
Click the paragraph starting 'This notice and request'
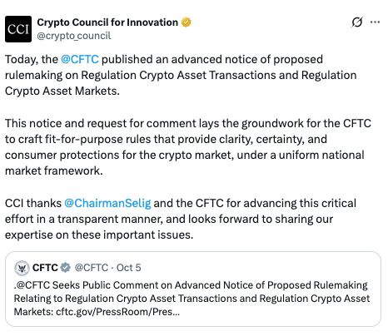[x=188, y=147]
